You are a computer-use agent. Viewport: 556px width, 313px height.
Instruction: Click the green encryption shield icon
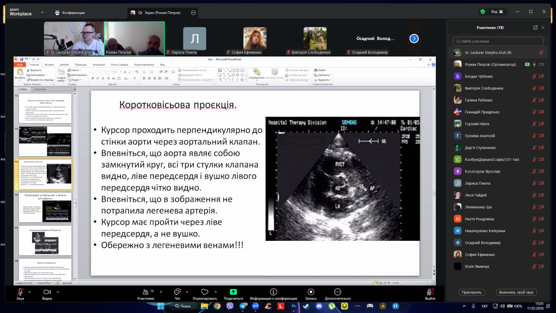(483, 12)
